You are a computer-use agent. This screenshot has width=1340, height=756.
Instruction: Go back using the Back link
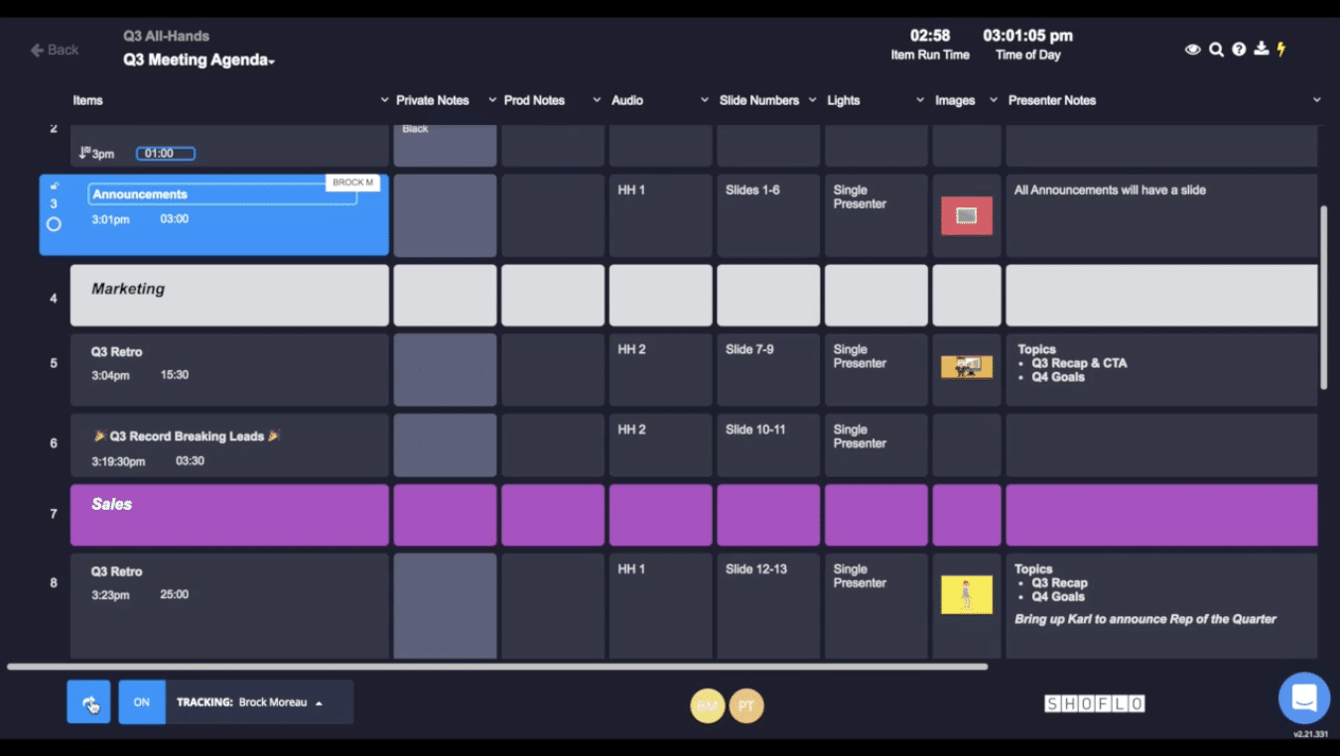pyautogui.click(x=55, y=50)
